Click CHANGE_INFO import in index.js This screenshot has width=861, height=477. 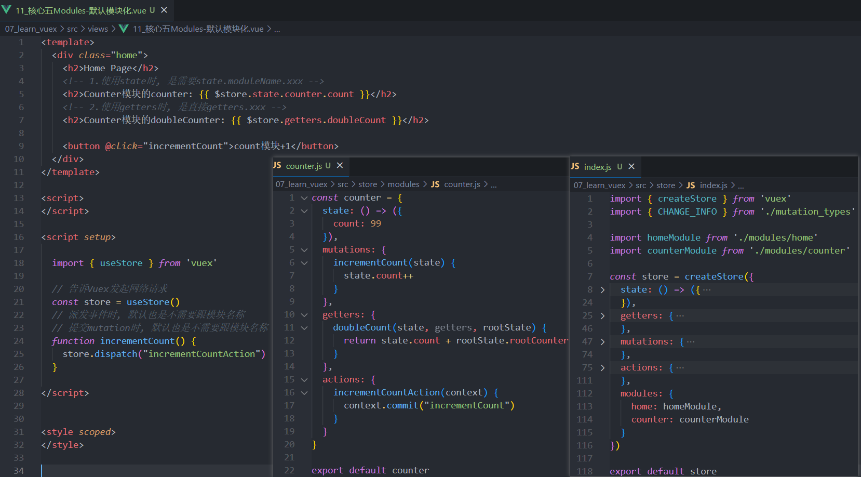coord(687,211)
